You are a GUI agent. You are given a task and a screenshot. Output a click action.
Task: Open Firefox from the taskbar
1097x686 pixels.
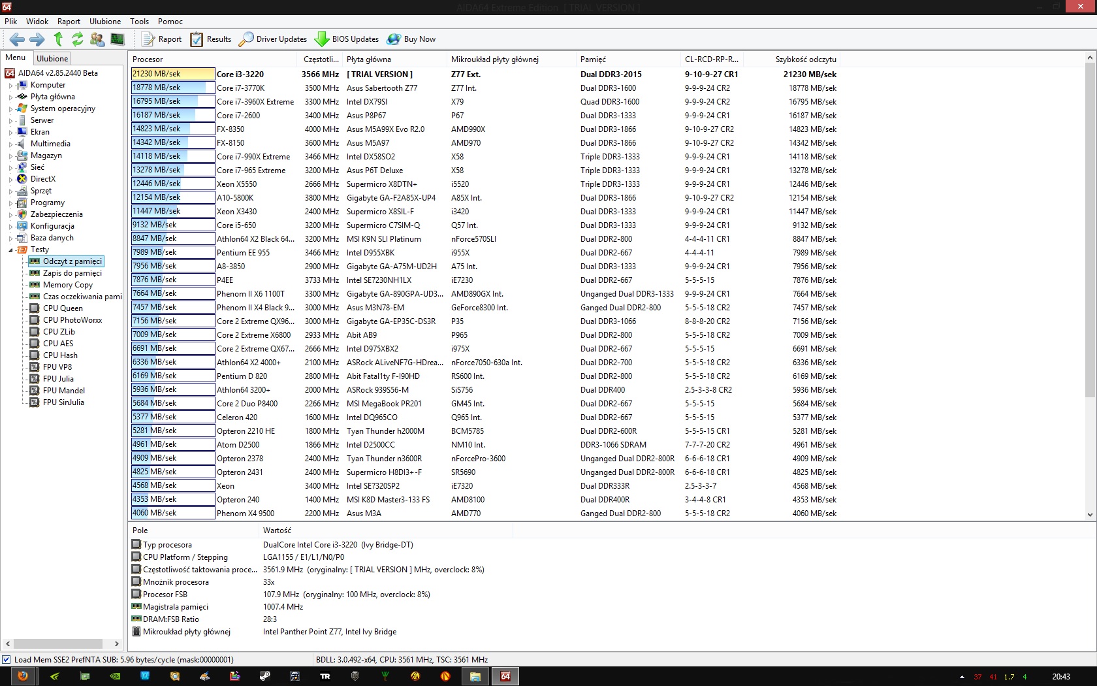pyautogui.click(x=23, y=676)
